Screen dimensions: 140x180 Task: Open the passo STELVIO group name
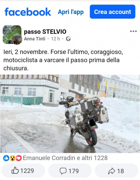pos(45,32)
